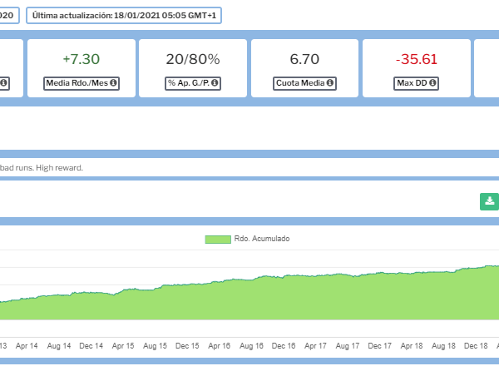Click the 20/80% hit ratio value
Image resolution: width=499 pixels, height=371 pixels.
[x=192, y=59]
